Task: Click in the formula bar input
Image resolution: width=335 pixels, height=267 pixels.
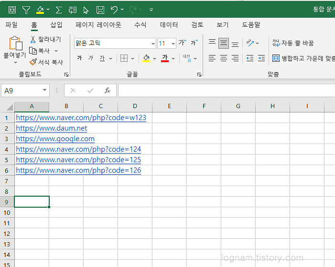Action: 227,90
